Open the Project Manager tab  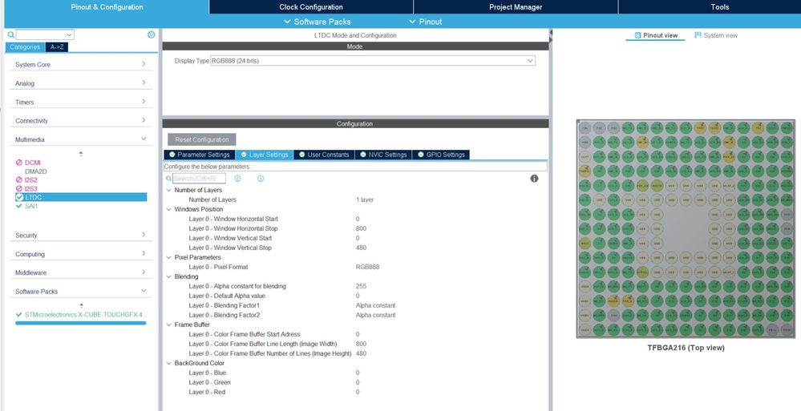[516, 6]
